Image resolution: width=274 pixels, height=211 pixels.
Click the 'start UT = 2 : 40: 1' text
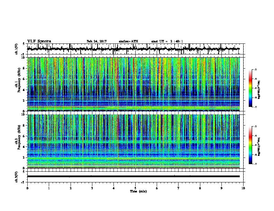tap(167, 41)
